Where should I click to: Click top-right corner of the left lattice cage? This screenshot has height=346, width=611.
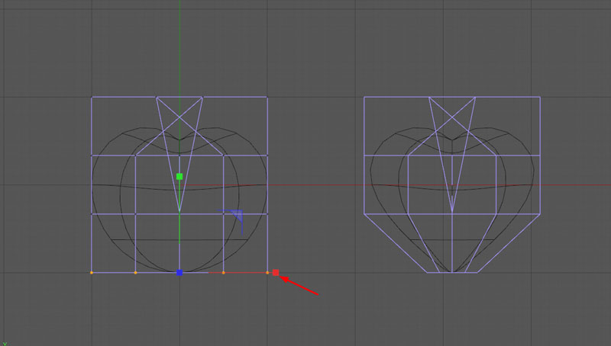click(x=267, y=97)
